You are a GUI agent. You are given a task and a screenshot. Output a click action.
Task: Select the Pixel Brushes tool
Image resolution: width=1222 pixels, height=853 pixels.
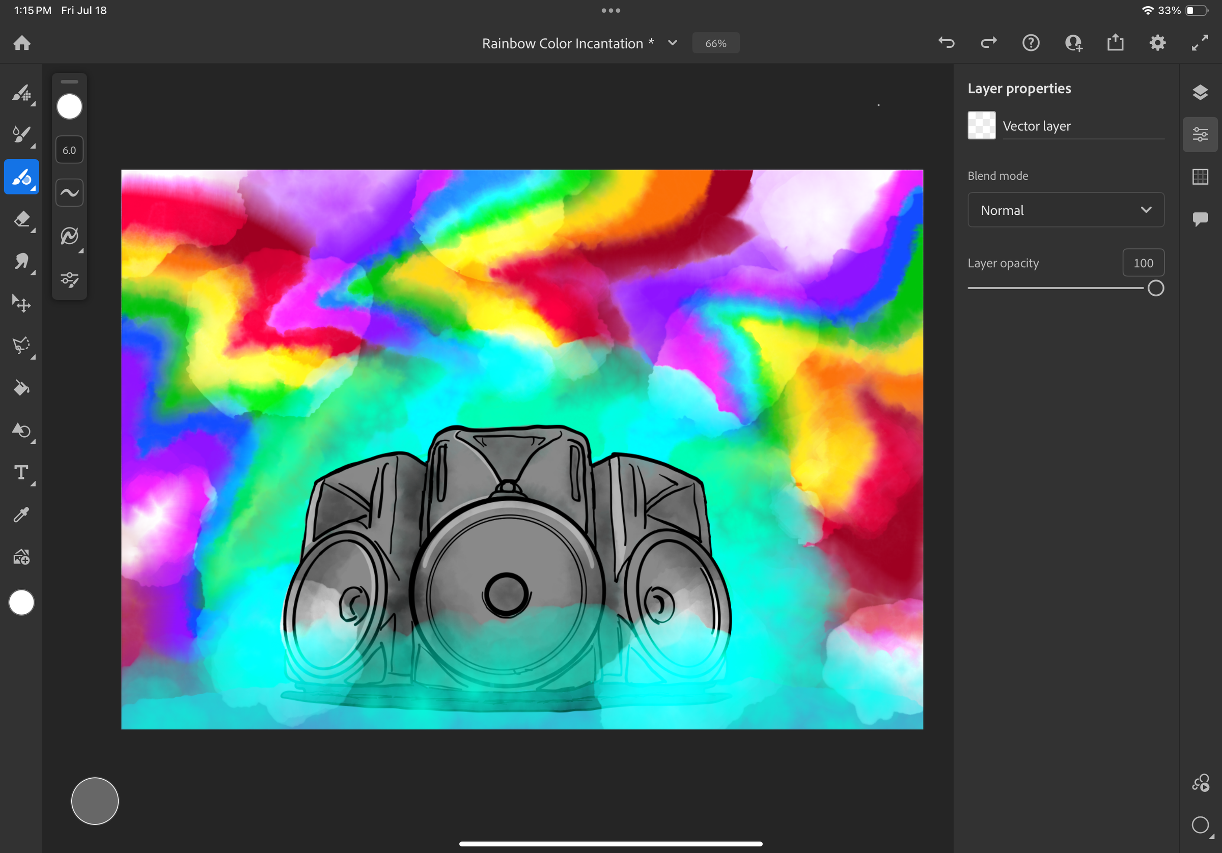22,93
